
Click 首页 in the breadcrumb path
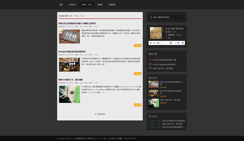[71, 16]
